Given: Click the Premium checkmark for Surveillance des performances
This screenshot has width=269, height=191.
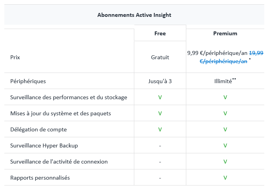Looking at the screenshot, I should [225, 97].
